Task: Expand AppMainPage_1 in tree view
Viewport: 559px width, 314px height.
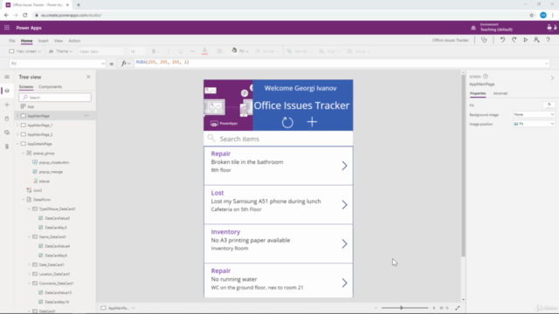Action: pos(17,125)
